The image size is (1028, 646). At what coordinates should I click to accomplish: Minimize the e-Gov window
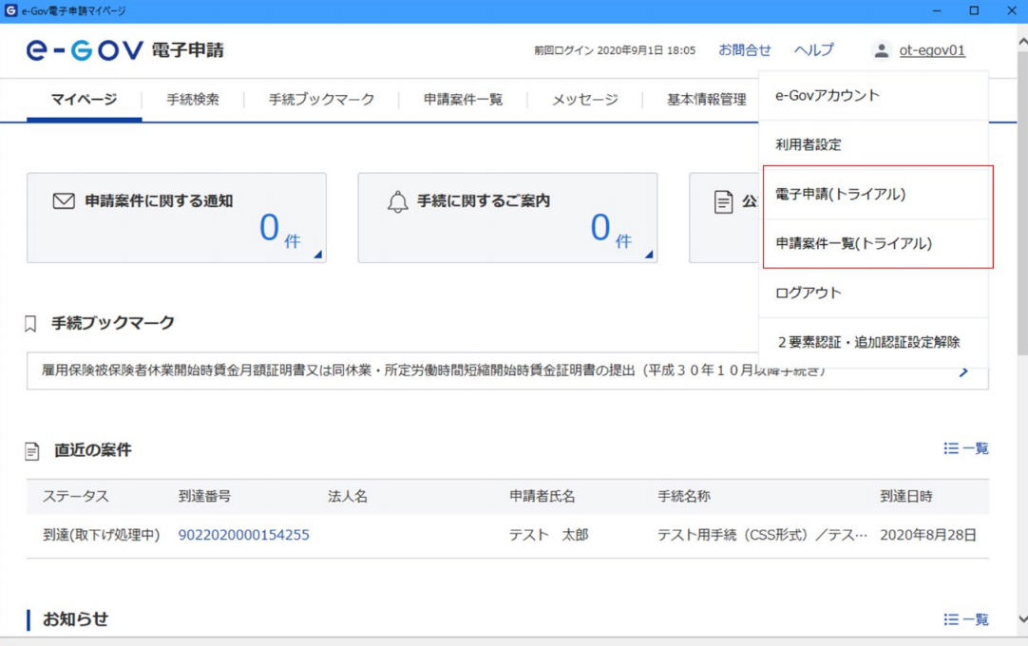937,10
